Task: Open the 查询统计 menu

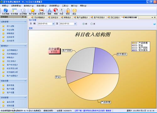Action: coord(29,6)
